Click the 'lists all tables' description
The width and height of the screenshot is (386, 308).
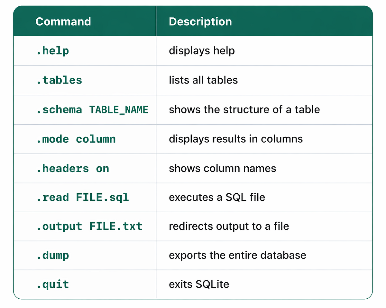point(203,80)
